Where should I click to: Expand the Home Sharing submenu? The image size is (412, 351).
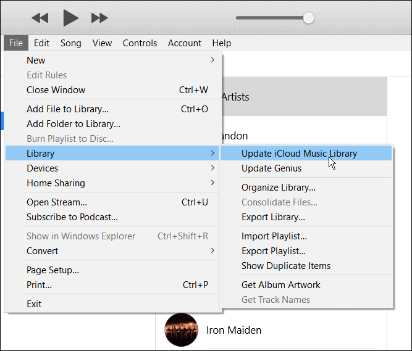[113, 183]
